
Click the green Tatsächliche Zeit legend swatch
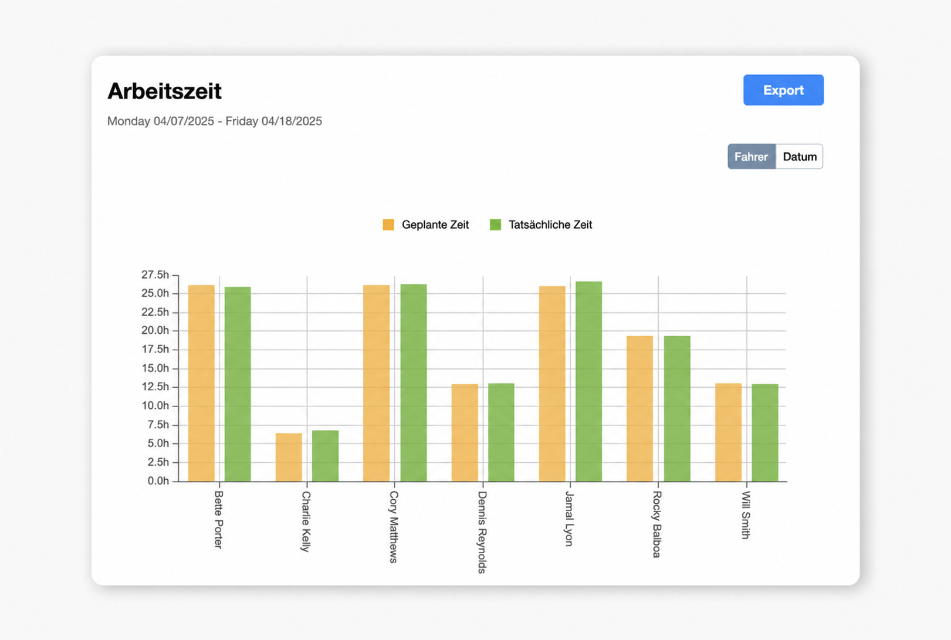click(495, 225)
